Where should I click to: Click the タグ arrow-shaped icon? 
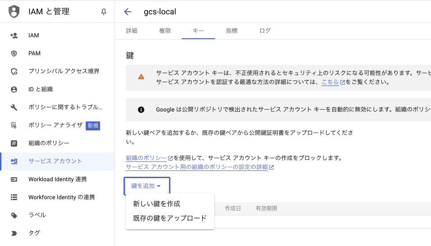(14, 233)
